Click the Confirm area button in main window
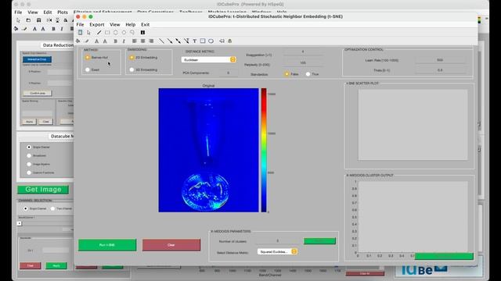The image size is (501, 281). coord(38,93)
